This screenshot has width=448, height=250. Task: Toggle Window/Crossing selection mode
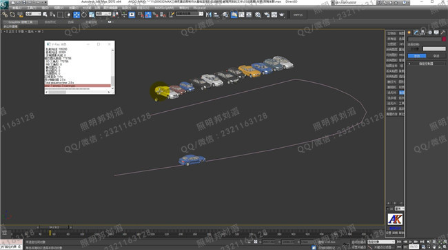point(68,15)
